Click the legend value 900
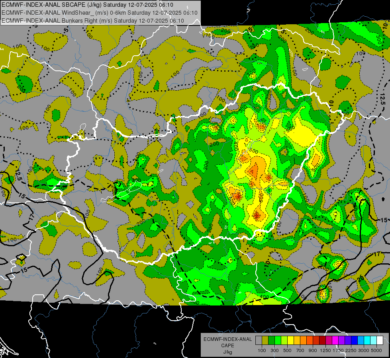390x358 pixels. 313,350
